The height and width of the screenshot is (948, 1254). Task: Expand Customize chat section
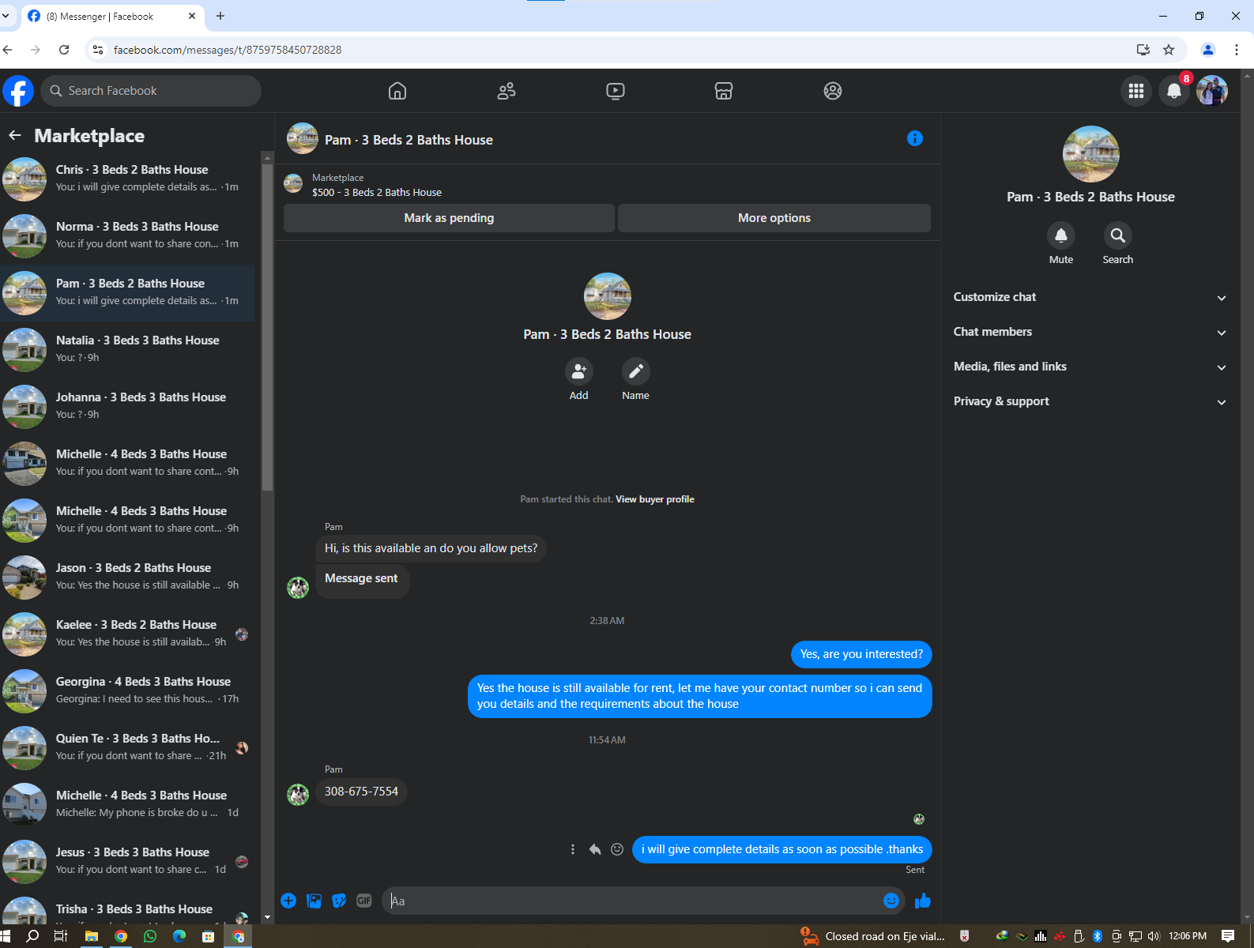pos(1090,297)
